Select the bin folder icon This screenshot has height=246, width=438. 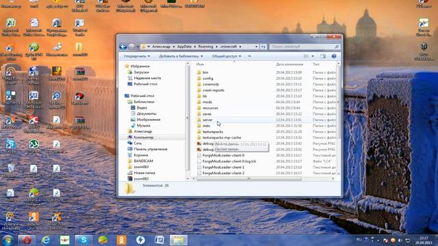click(x=199, y=72)
